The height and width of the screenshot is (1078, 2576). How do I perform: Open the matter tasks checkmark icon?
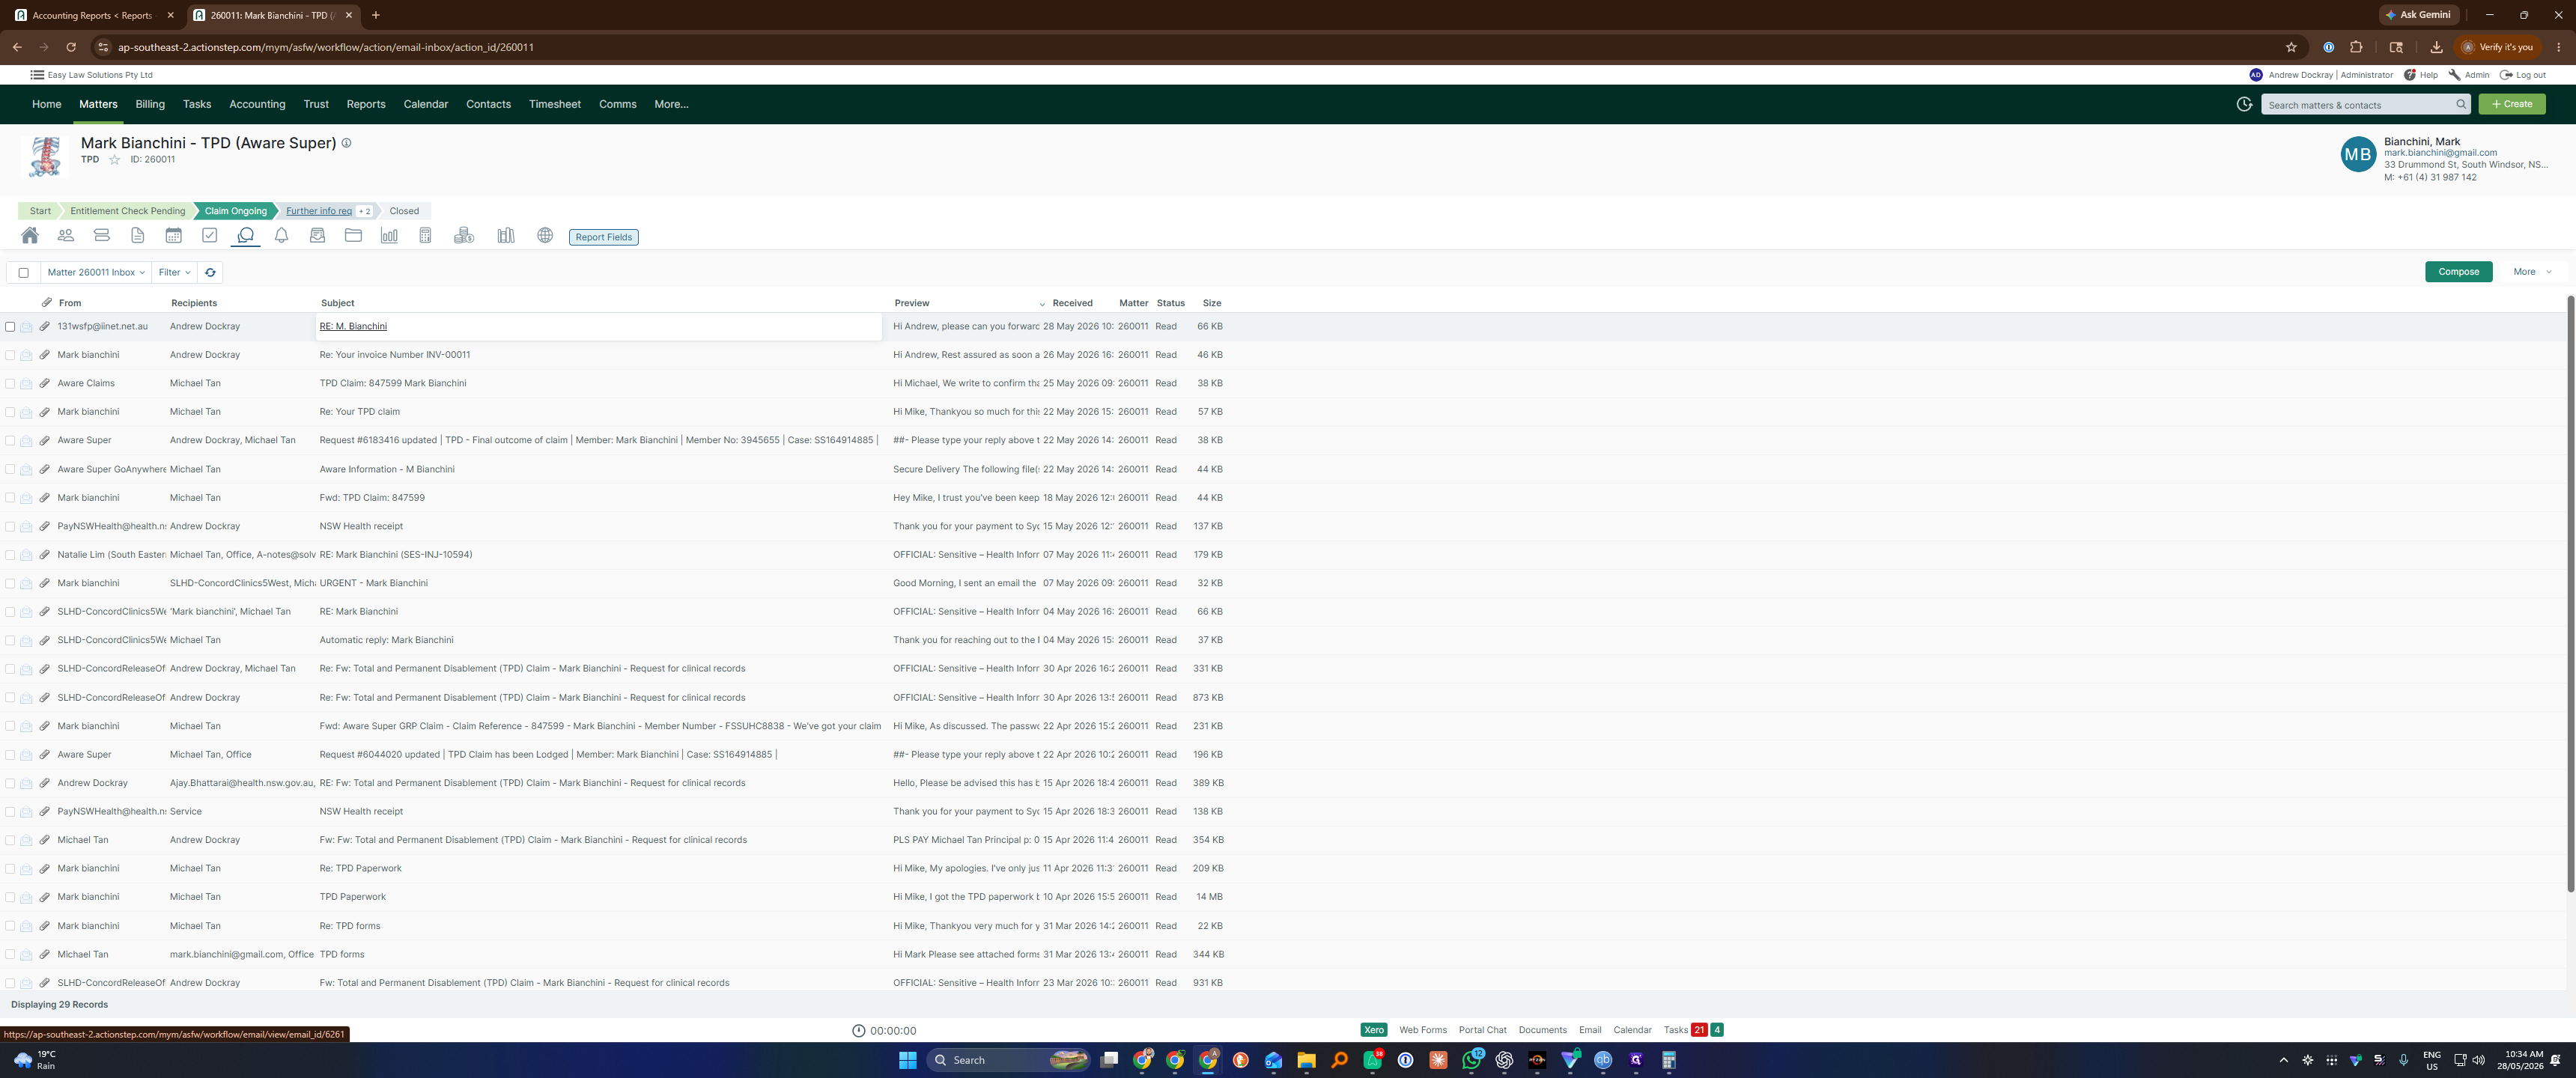coord(210,236)
